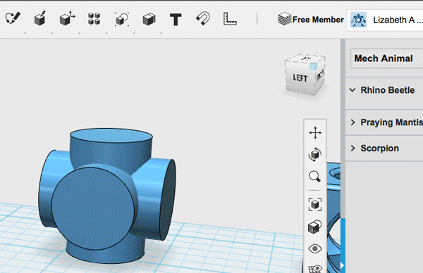423x273 pixels.
Task: Select the Text tool
Action: tap(176, 20)
